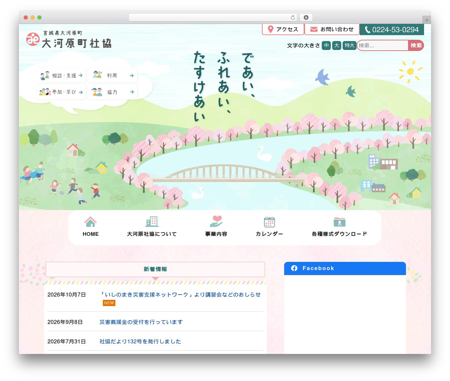Viewport: 450px width, 381px height.
Task: Click the orange NEW badge
Action: tap(109, 303)
